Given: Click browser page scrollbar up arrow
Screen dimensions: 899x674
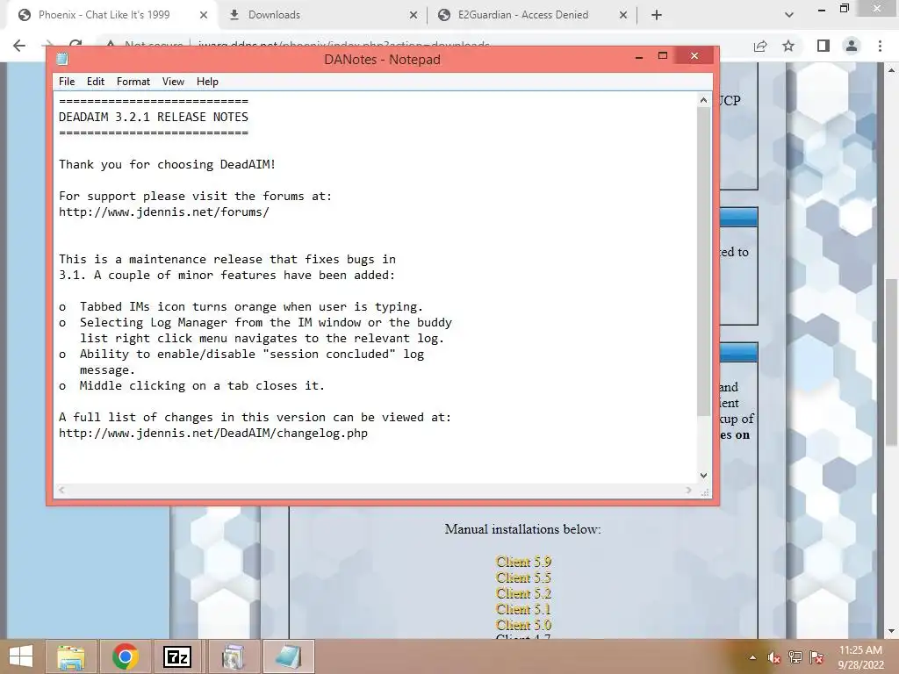Looking at the screenshot, I should click(x=892, y=70).
